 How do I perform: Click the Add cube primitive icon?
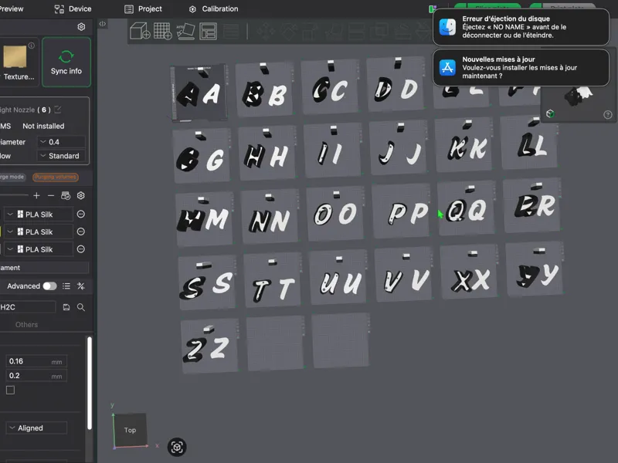pos(140,31)
